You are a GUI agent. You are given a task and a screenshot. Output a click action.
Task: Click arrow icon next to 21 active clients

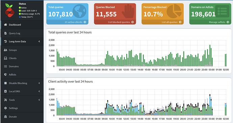(85, 22)
